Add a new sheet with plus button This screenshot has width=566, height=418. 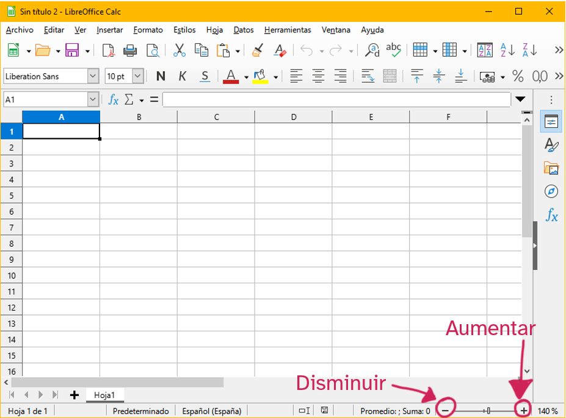[x=74, y=395]
